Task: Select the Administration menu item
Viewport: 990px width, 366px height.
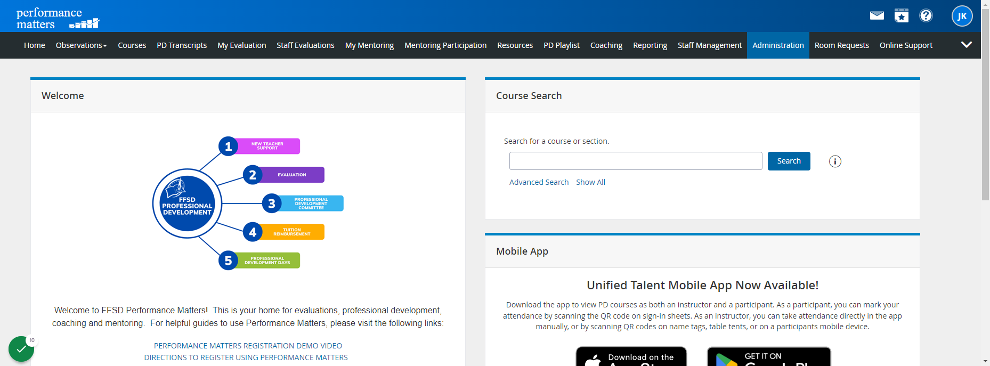Action: (778, 45)
